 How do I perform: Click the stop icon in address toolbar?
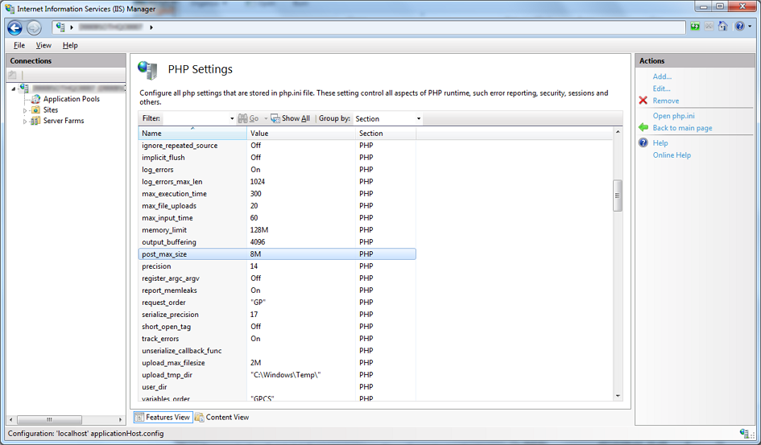(709, 27)
